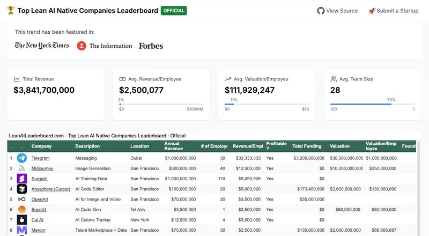
Task: Click the New York Times logo
Action: point(42,46)
